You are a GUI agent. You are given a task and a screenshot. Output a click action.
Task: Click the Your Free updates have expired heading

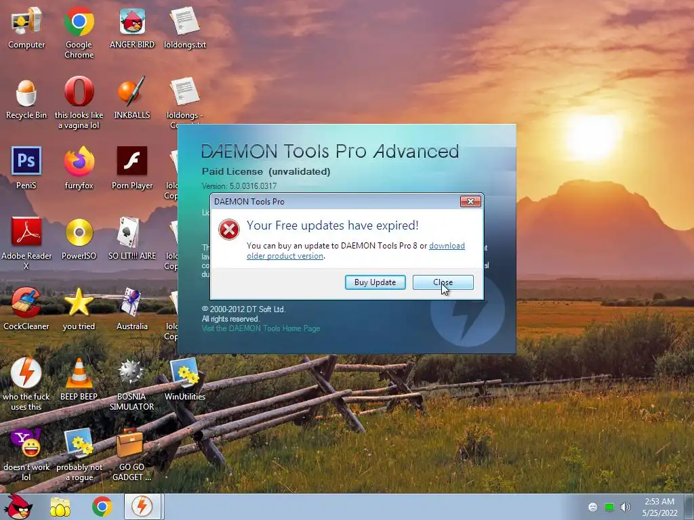[x=332, y=225]
